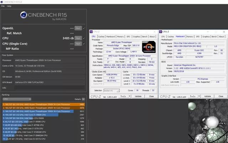Select the Core i7-4770K ranking row

point(43,125)
